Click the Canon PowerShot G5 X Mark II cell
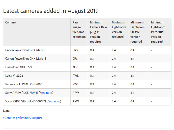The image size is (174, 130). [x=25, y=50]
